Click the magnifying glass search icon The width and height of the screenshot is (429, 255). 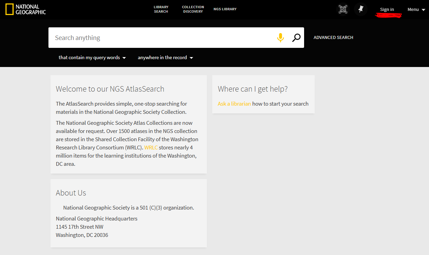(296, 38)
